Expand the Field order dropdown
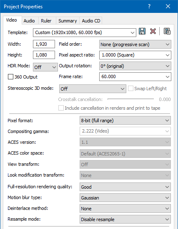Image resolution: width=178 pixels, height=229 pixels. 135,44
